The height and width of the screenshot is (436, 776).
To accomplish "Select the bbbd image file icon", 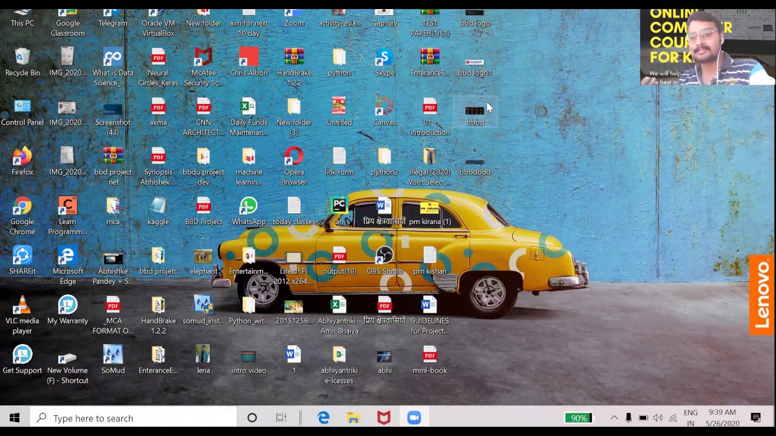I will (x=475, y=112).
